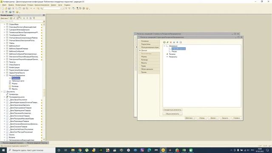This screenshot has height=153, width=272.
Task: Switch to Основные tab in register dialog
Action: click(x=149, y=41)
